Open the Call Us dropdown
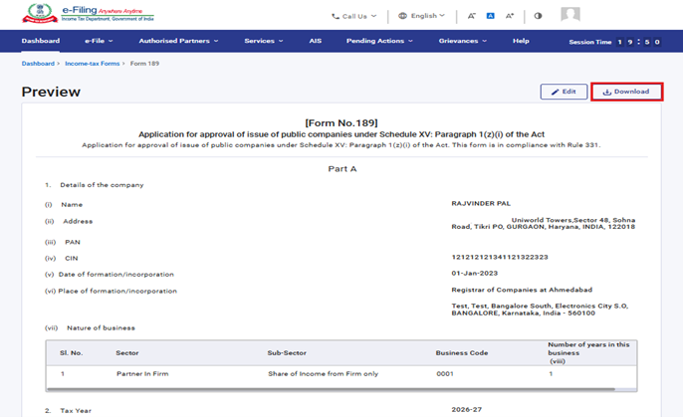The height and width of the screenshot is (417, 683). pyautogui.click(x=353, y=16)
